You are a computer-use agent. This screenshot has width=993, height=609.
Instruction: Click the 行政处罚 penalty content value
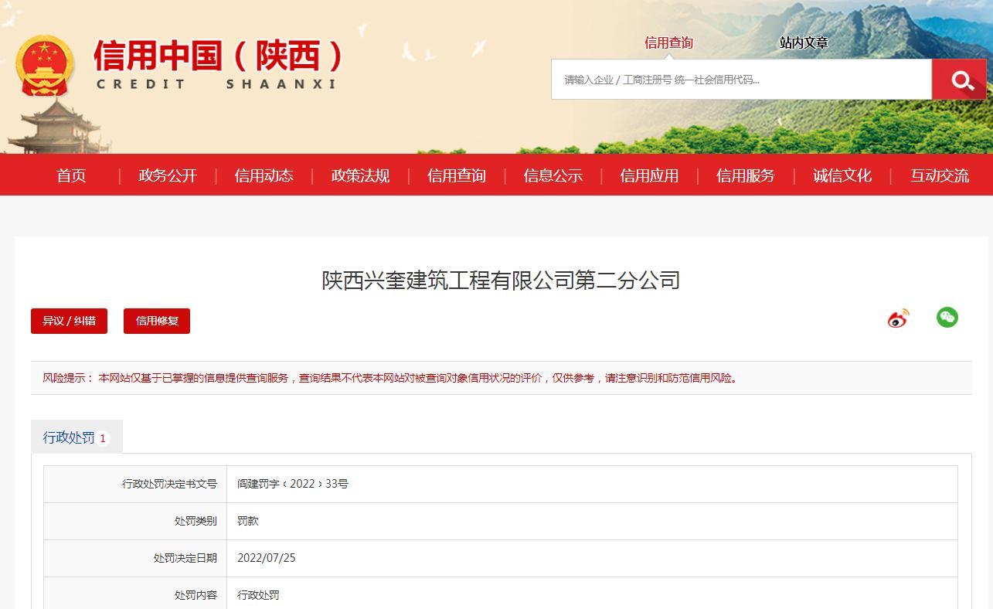click(x=258, y=595)
